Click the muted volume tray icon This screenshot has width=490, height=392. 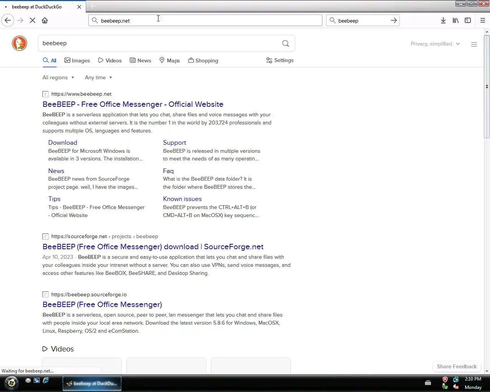tap(456, 387)
